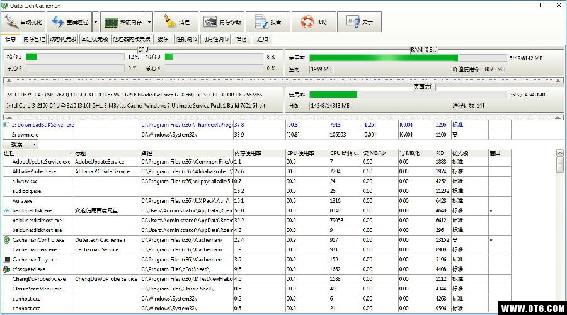
Task: Click the 重启进程 restart process toolbar button
Action: pos(70,22)
